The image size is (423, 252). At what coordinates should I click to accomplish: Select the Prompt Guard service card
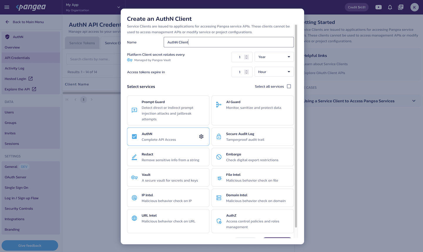click(168, 110)
